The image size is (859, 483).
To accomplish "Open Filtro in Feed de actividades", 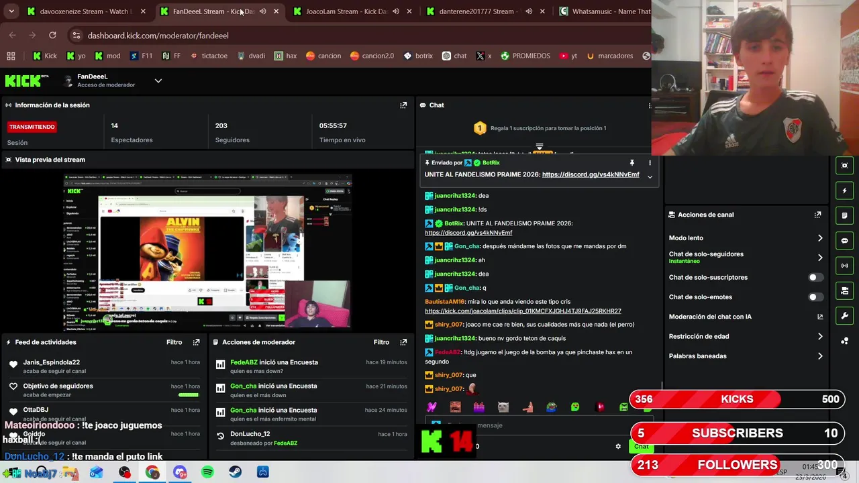I will (174, 342).
